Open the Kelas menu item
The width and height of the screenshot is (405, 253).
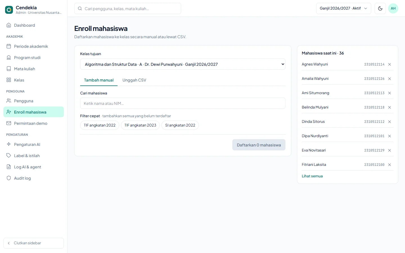click(x=33, y=80)
